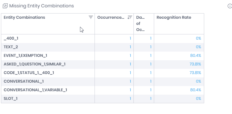Open occurrence count link for TEXT_2
The width and height of the screenshot is (232, 114).
point(130,47)
